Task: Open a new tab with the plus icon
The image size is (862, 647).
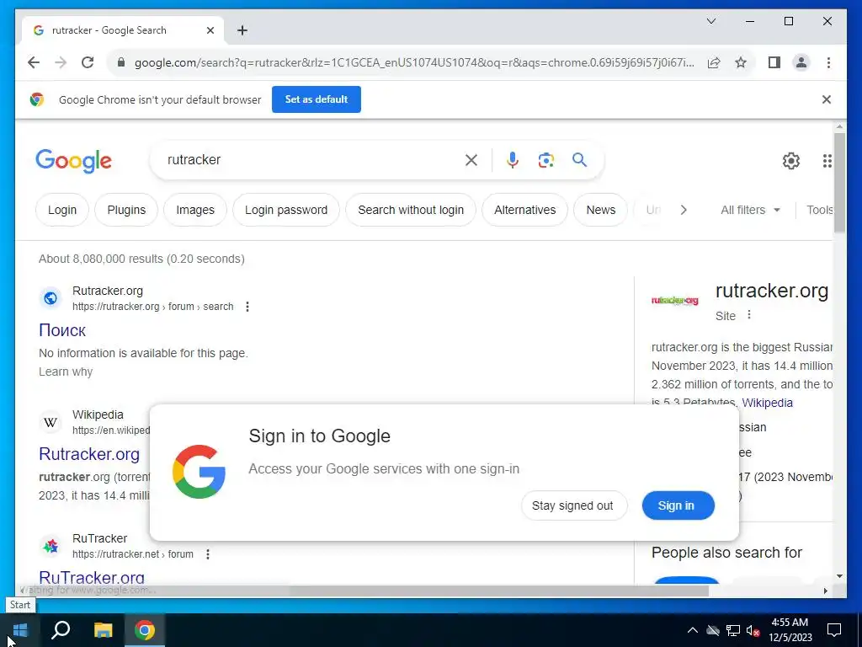Action: pos(242,30)
